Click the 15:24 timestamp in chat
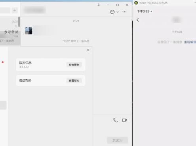 pos(76,21)
